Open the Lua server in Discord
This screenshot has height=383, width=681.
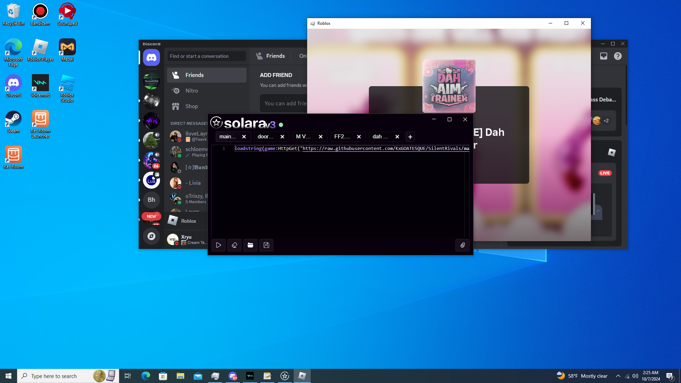[x=151, y=181]
